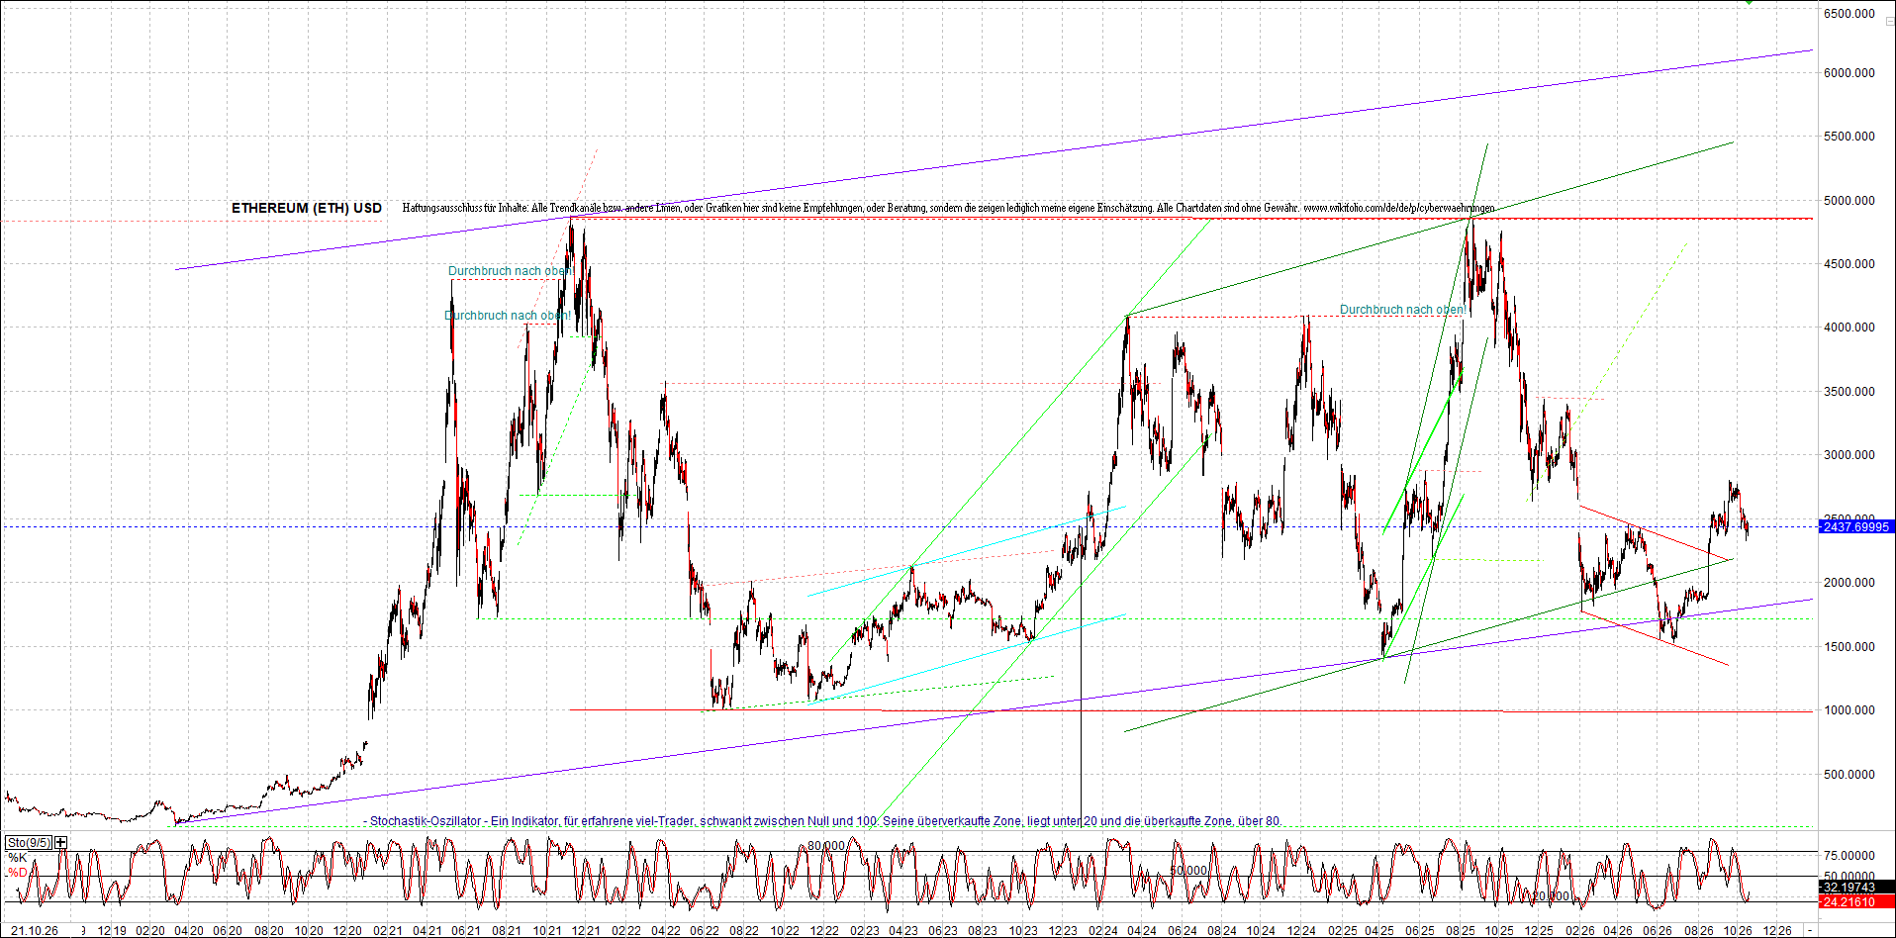Click the 1500.000 price axis label
Screen dimensions: 1896x938
(x=1849, y=647)
